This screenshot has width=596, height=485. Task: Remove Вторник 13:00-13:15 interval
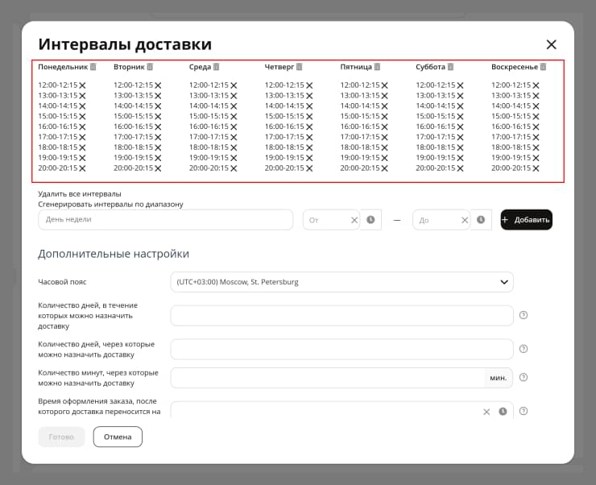[158, 96]
